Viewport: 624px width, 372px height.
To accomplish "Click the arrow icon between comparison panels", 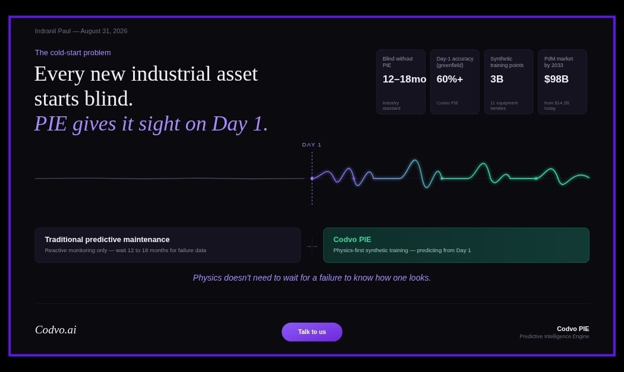I will tap(312, 246).
